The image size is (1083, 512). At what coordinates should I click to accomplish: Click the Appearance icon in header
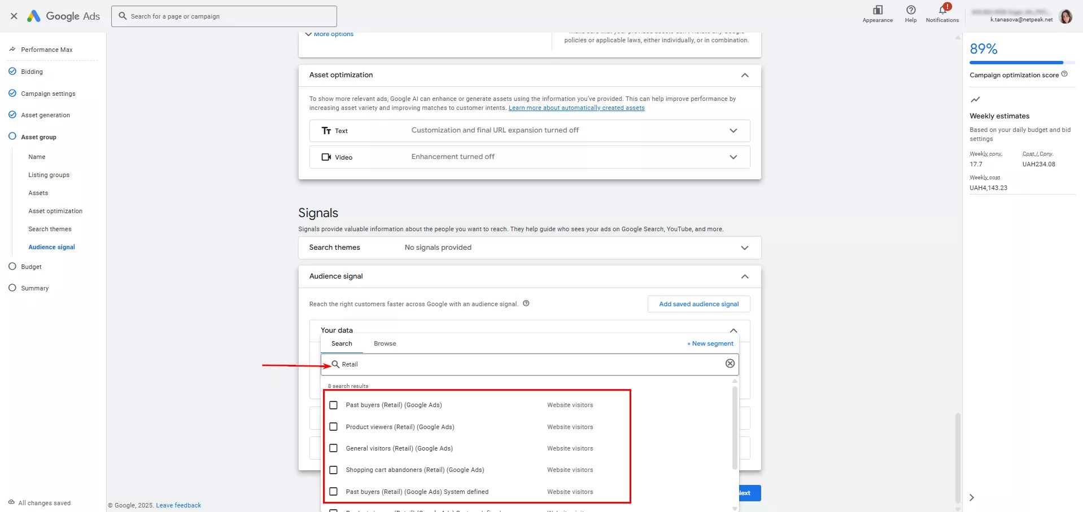877,10
